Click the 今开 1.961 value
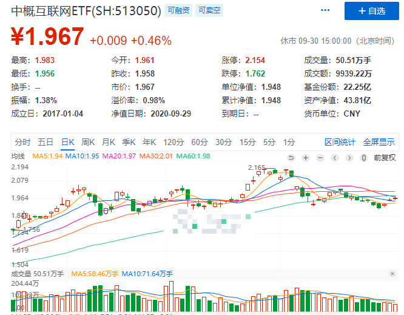Viewport: 404px width, 315px height. (x=144, y=60)
